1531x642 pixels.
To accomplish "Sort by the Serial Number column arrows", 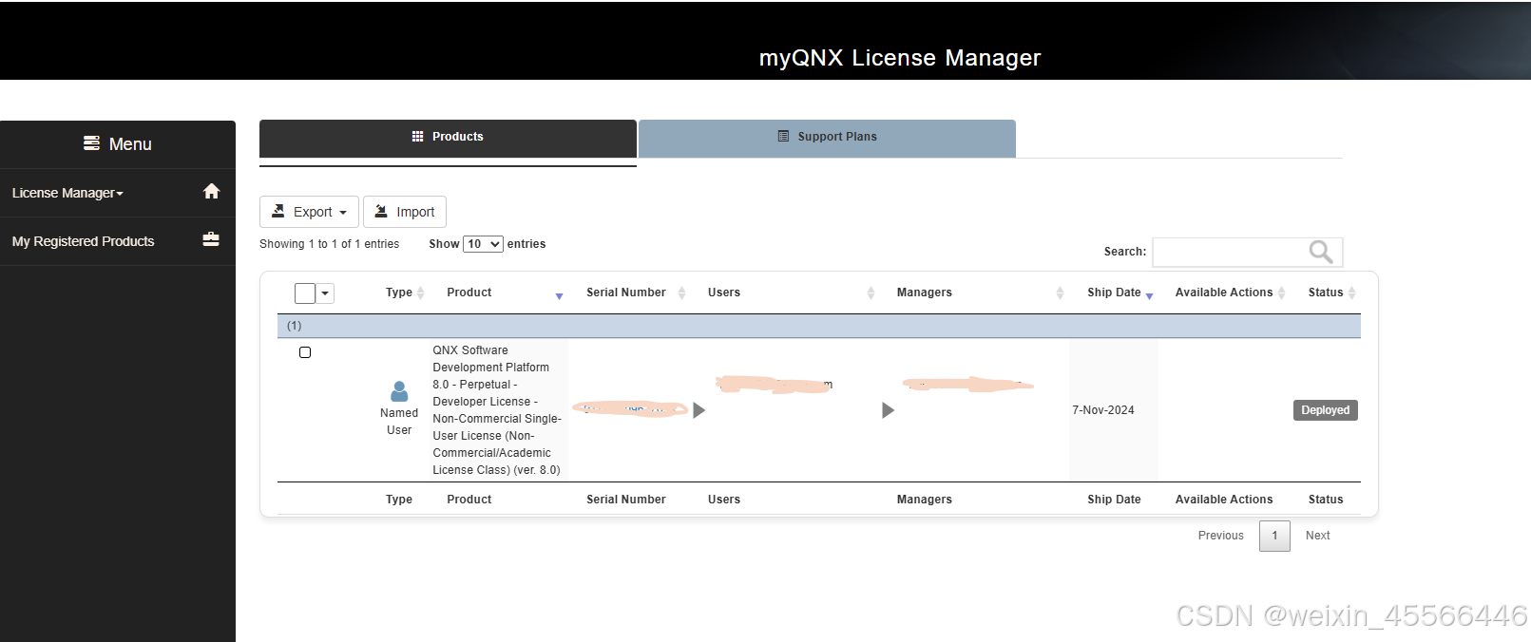I will [681, 293].
